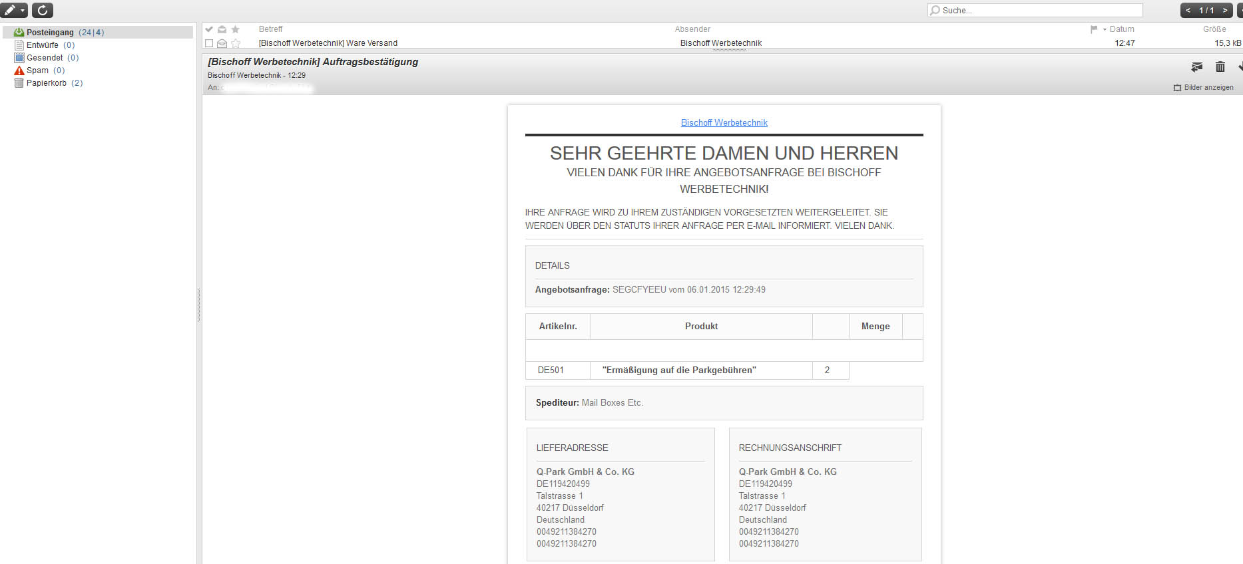Image resolution: width=1243 pixels, height=564 pixels.
Task: Sort messages by Betreff column
Action: tap(271, 29)
